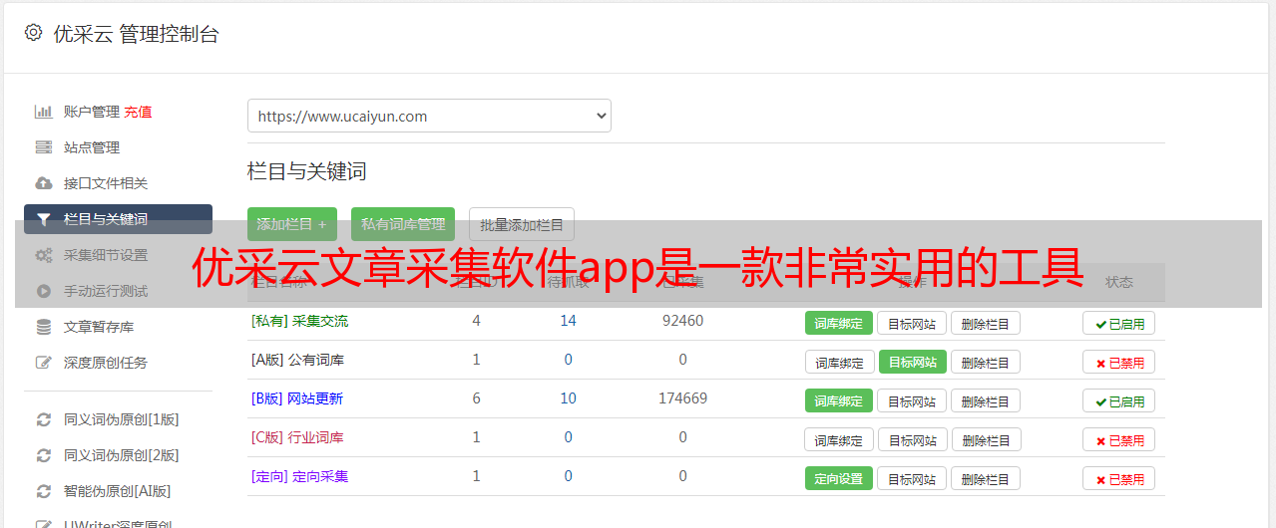Click 删除栏目 for 定向采集 row
Viewport: 1276px width, 528px height.
click(986, 478)
